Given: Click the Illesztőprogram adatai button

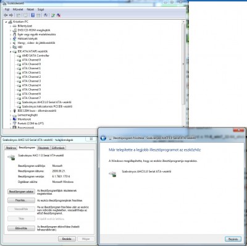Looking at the screenshot, I should [x=21, y=192].
